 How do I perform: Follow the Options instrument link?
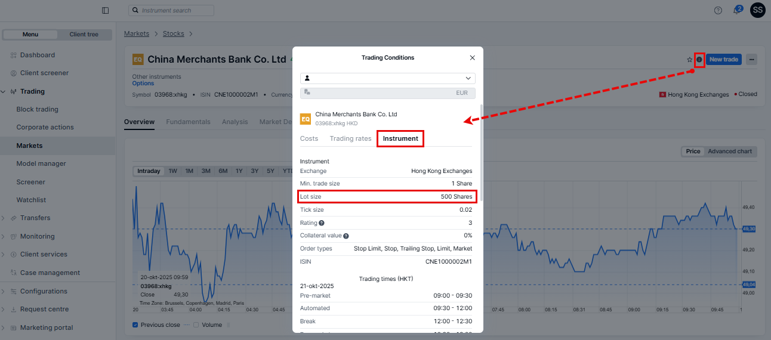click(x=143, y=84)
